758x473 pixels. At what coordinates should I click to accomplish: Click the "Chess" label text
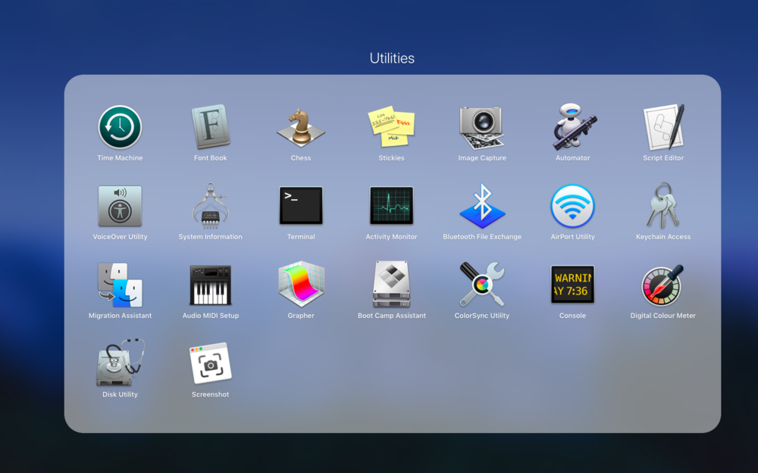click(x=301, y=158)
